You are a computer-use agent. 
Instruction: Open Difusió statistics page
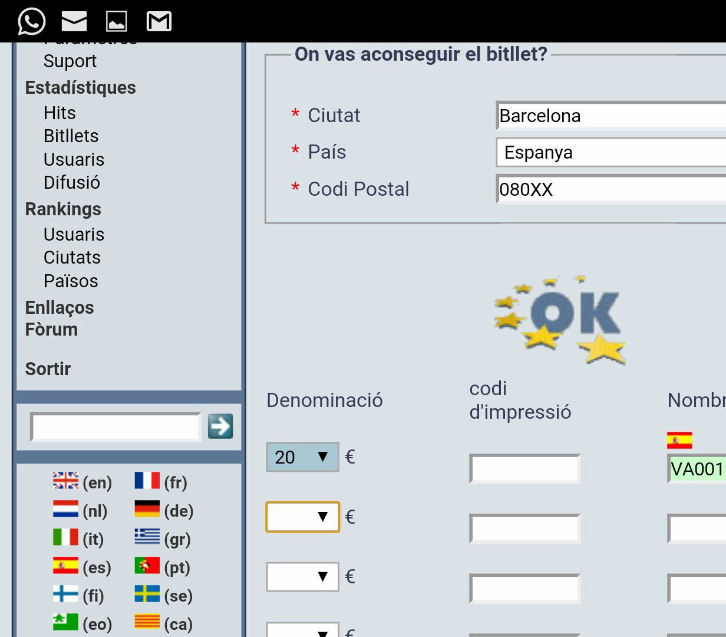click(72, 182)
